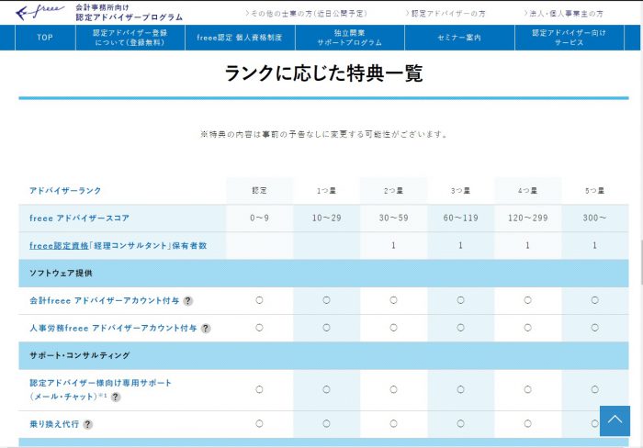This screenshot has height=448, width=643.
Task: Open help icon for 乗り換え代行
Action: (x=88, y=424)
